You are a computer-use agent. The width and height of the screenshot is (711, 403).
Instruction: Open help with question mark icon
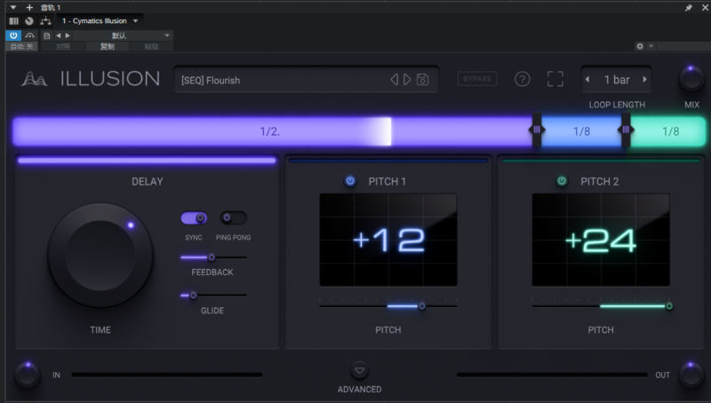point(522,79)
